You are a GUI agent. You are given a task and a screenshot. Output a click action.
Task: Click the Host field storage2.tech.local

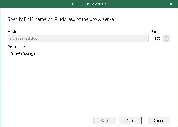[78, 38]
